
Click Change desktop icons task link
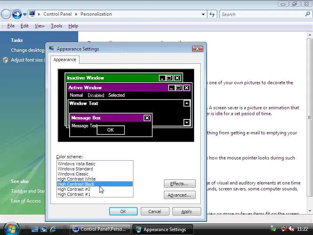28,50
